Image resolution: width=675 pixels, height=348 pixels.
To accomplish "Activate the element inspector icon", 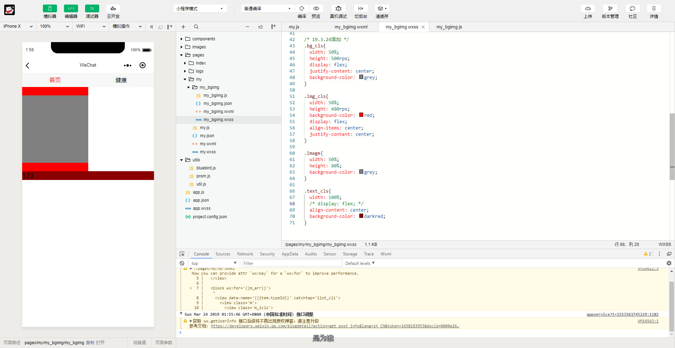I will click(x=182, y=254).
